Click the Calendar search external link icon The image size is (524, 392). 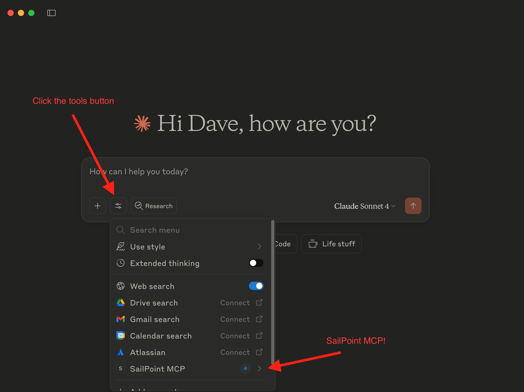pos(259,336)
